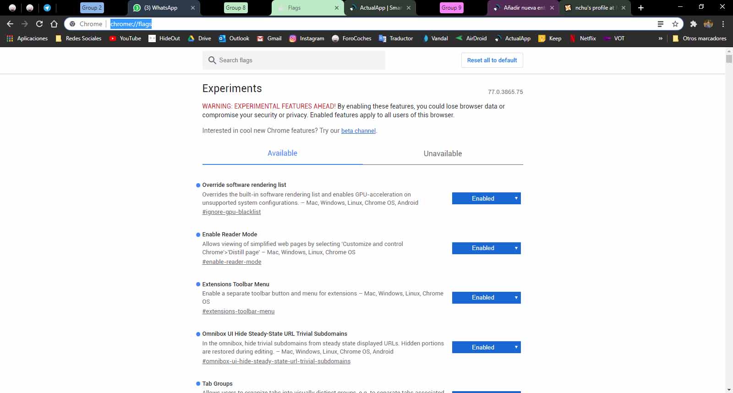Open the VOT bookmark
This screenshot has width=733, height=393.
pos(614,38)
